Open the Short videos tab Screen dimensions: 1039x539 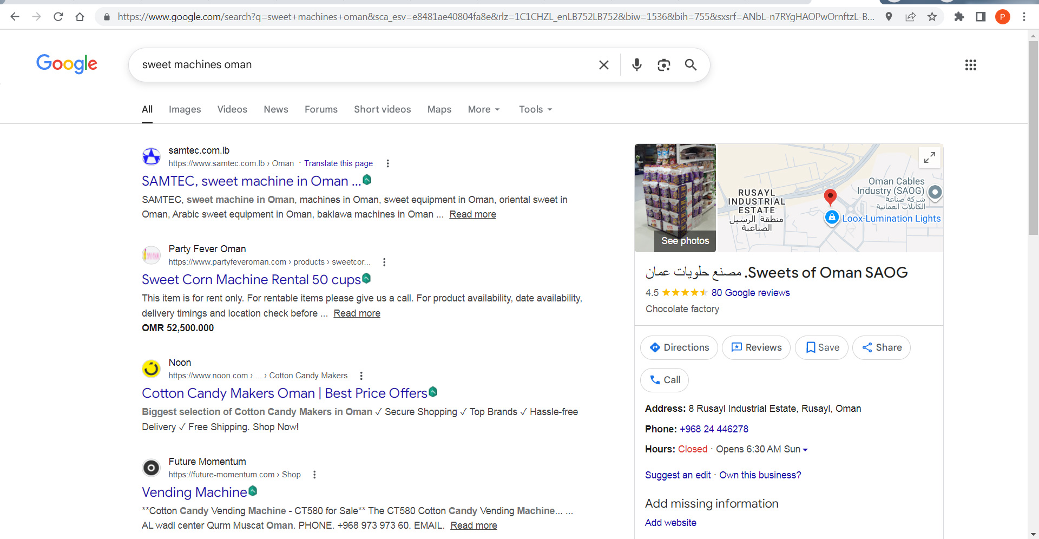pyautogui.click(x=383, y=109)
